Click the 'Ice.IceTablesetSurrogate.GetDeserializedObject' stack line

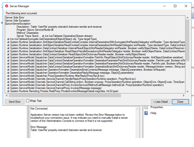[x=52, y=39]
